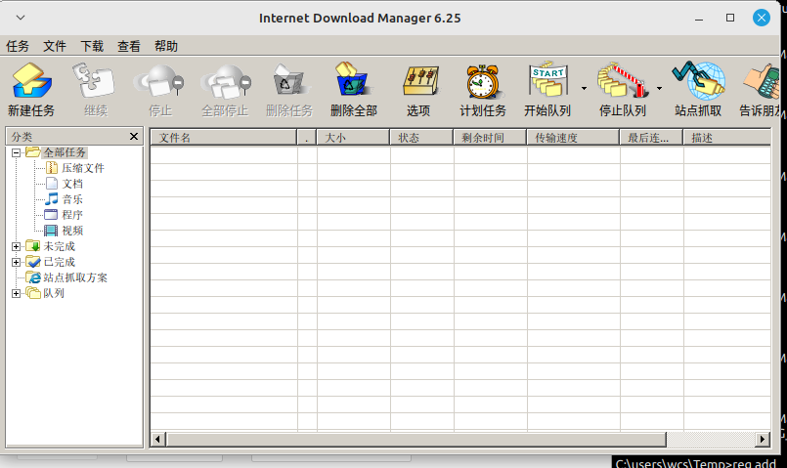This screenshot has width=787, height=468.
Task: Collapse the 全部任务 tree node
Action: [x=16, y=152]
